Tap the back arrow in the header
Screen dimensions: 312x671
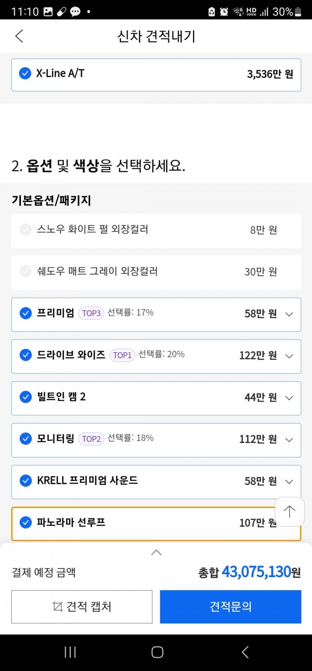[19, 36]
